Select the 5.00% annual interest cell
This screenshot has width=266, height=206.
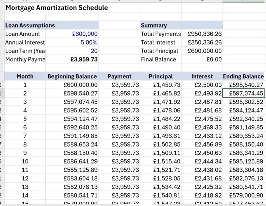(x=89, y=43)
